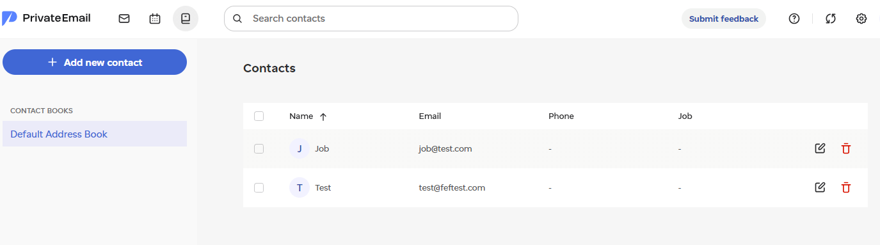This screenshot has width=880, height=245.
Task: Check the box for Test contact
Action: 259,187
